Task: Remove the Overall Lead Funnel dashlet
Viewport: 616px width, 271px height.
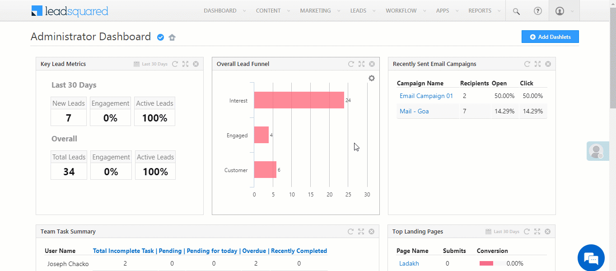Action: pyautogui.click(x=372, y=64)
